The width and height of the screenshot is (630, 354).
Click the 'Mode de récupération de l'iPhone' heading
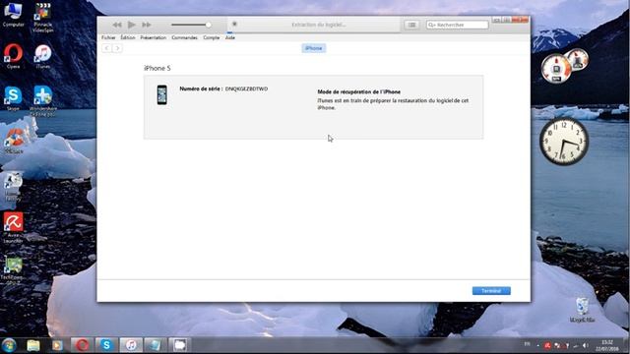pos(358,91)
